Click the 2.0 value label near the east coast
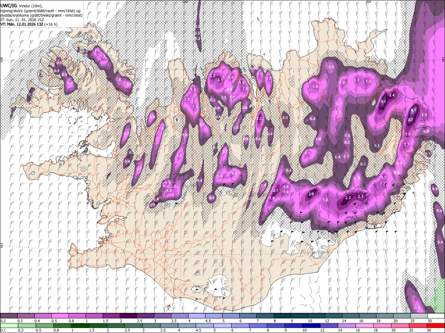 pos(408,134)
